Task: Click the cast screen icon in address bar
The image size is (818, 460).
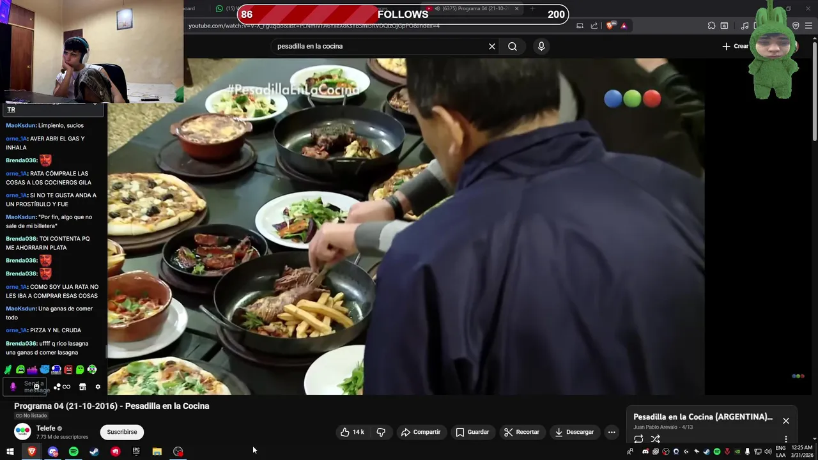Action: coord(580,26)
